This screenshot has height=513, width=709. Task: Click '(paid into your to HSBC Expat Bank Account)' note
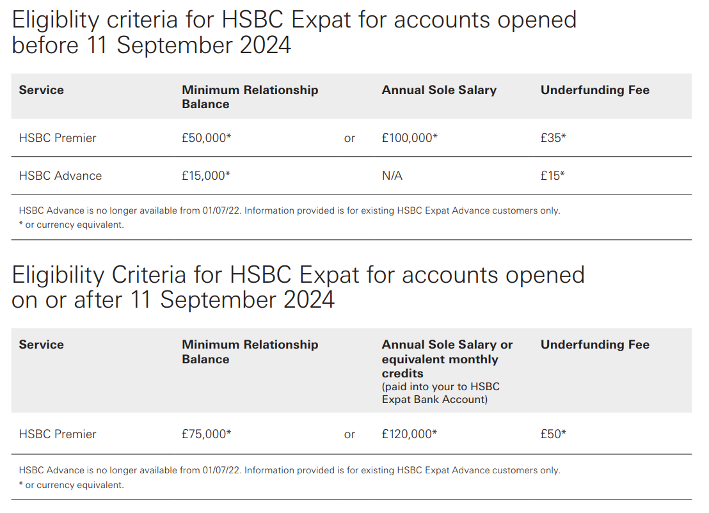[440, 393]
